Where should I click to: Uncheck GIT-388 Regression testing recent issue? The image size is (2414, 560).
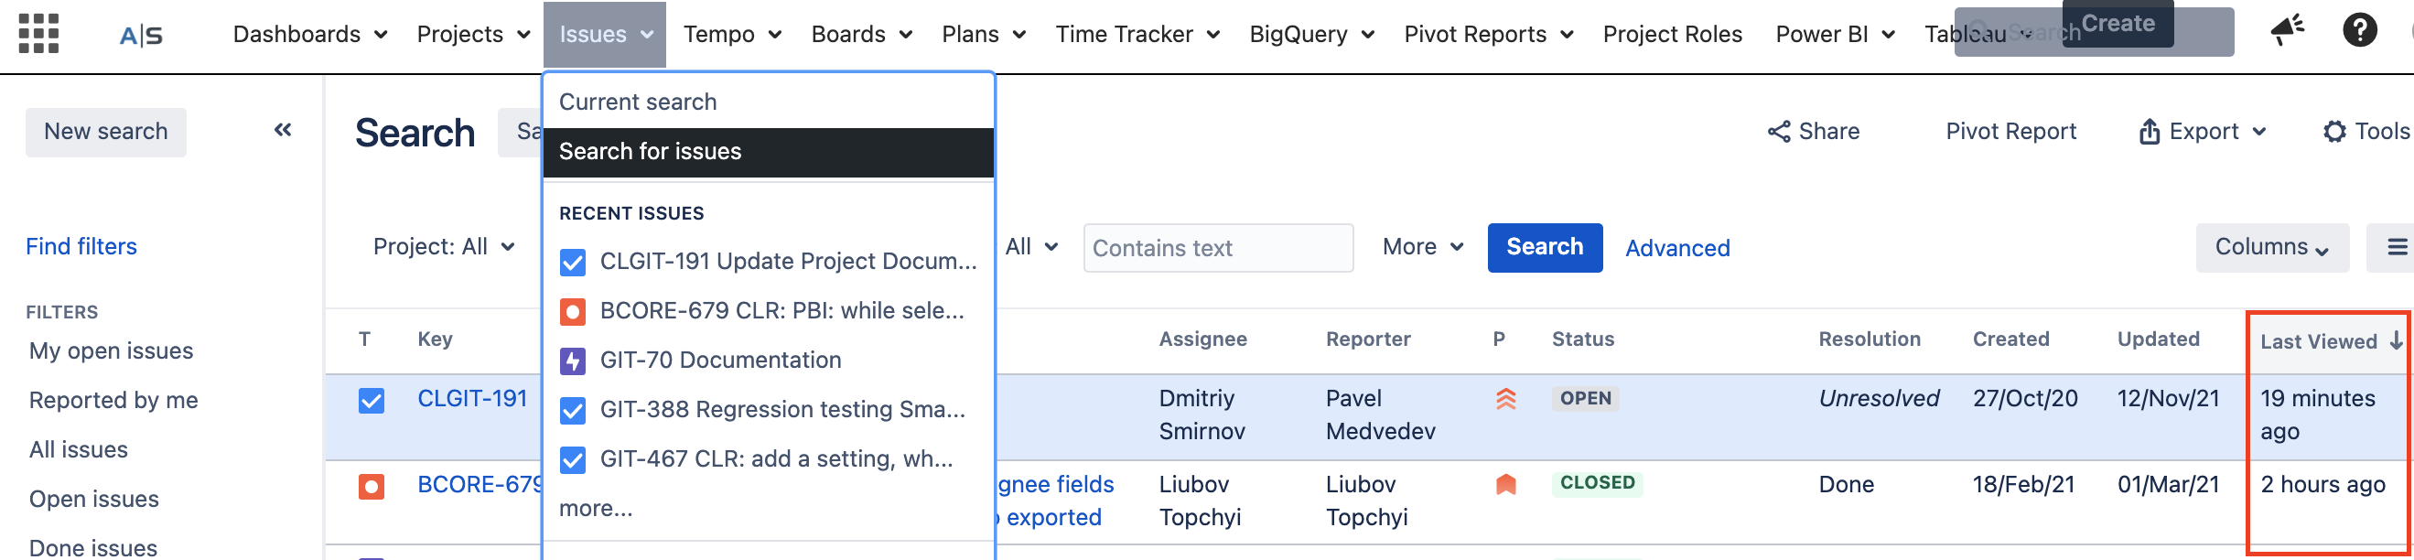point(573,409)
